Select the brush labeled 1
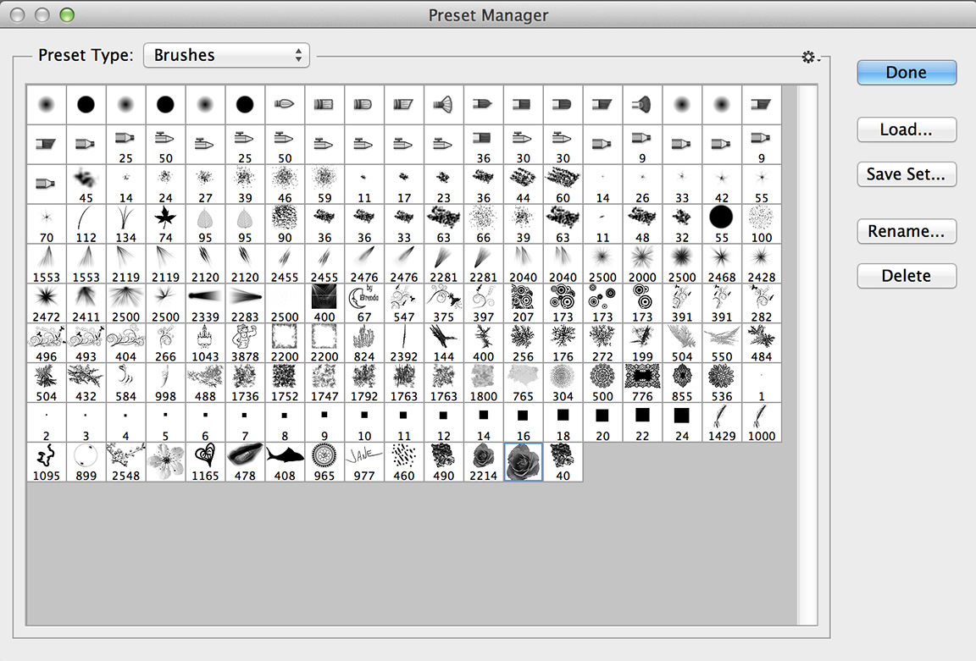Viewport: 976px width, 661px height. tap(762, 383)
